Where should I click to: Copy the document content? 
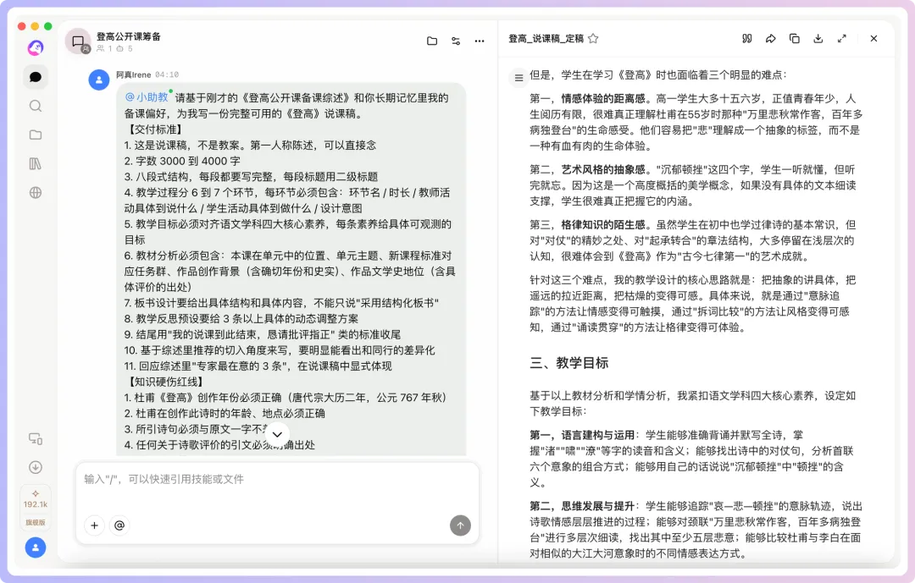tap(794, 38)
